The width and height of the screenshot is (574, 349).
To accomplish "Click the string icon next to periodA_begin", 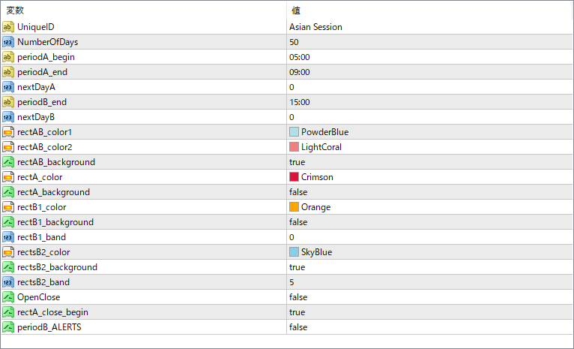I will click(8, 57).
